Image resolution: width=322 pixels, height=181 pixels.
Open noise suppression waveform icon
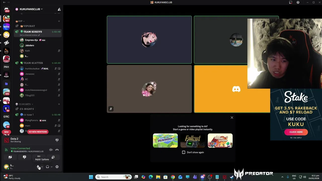click(51, 150)
